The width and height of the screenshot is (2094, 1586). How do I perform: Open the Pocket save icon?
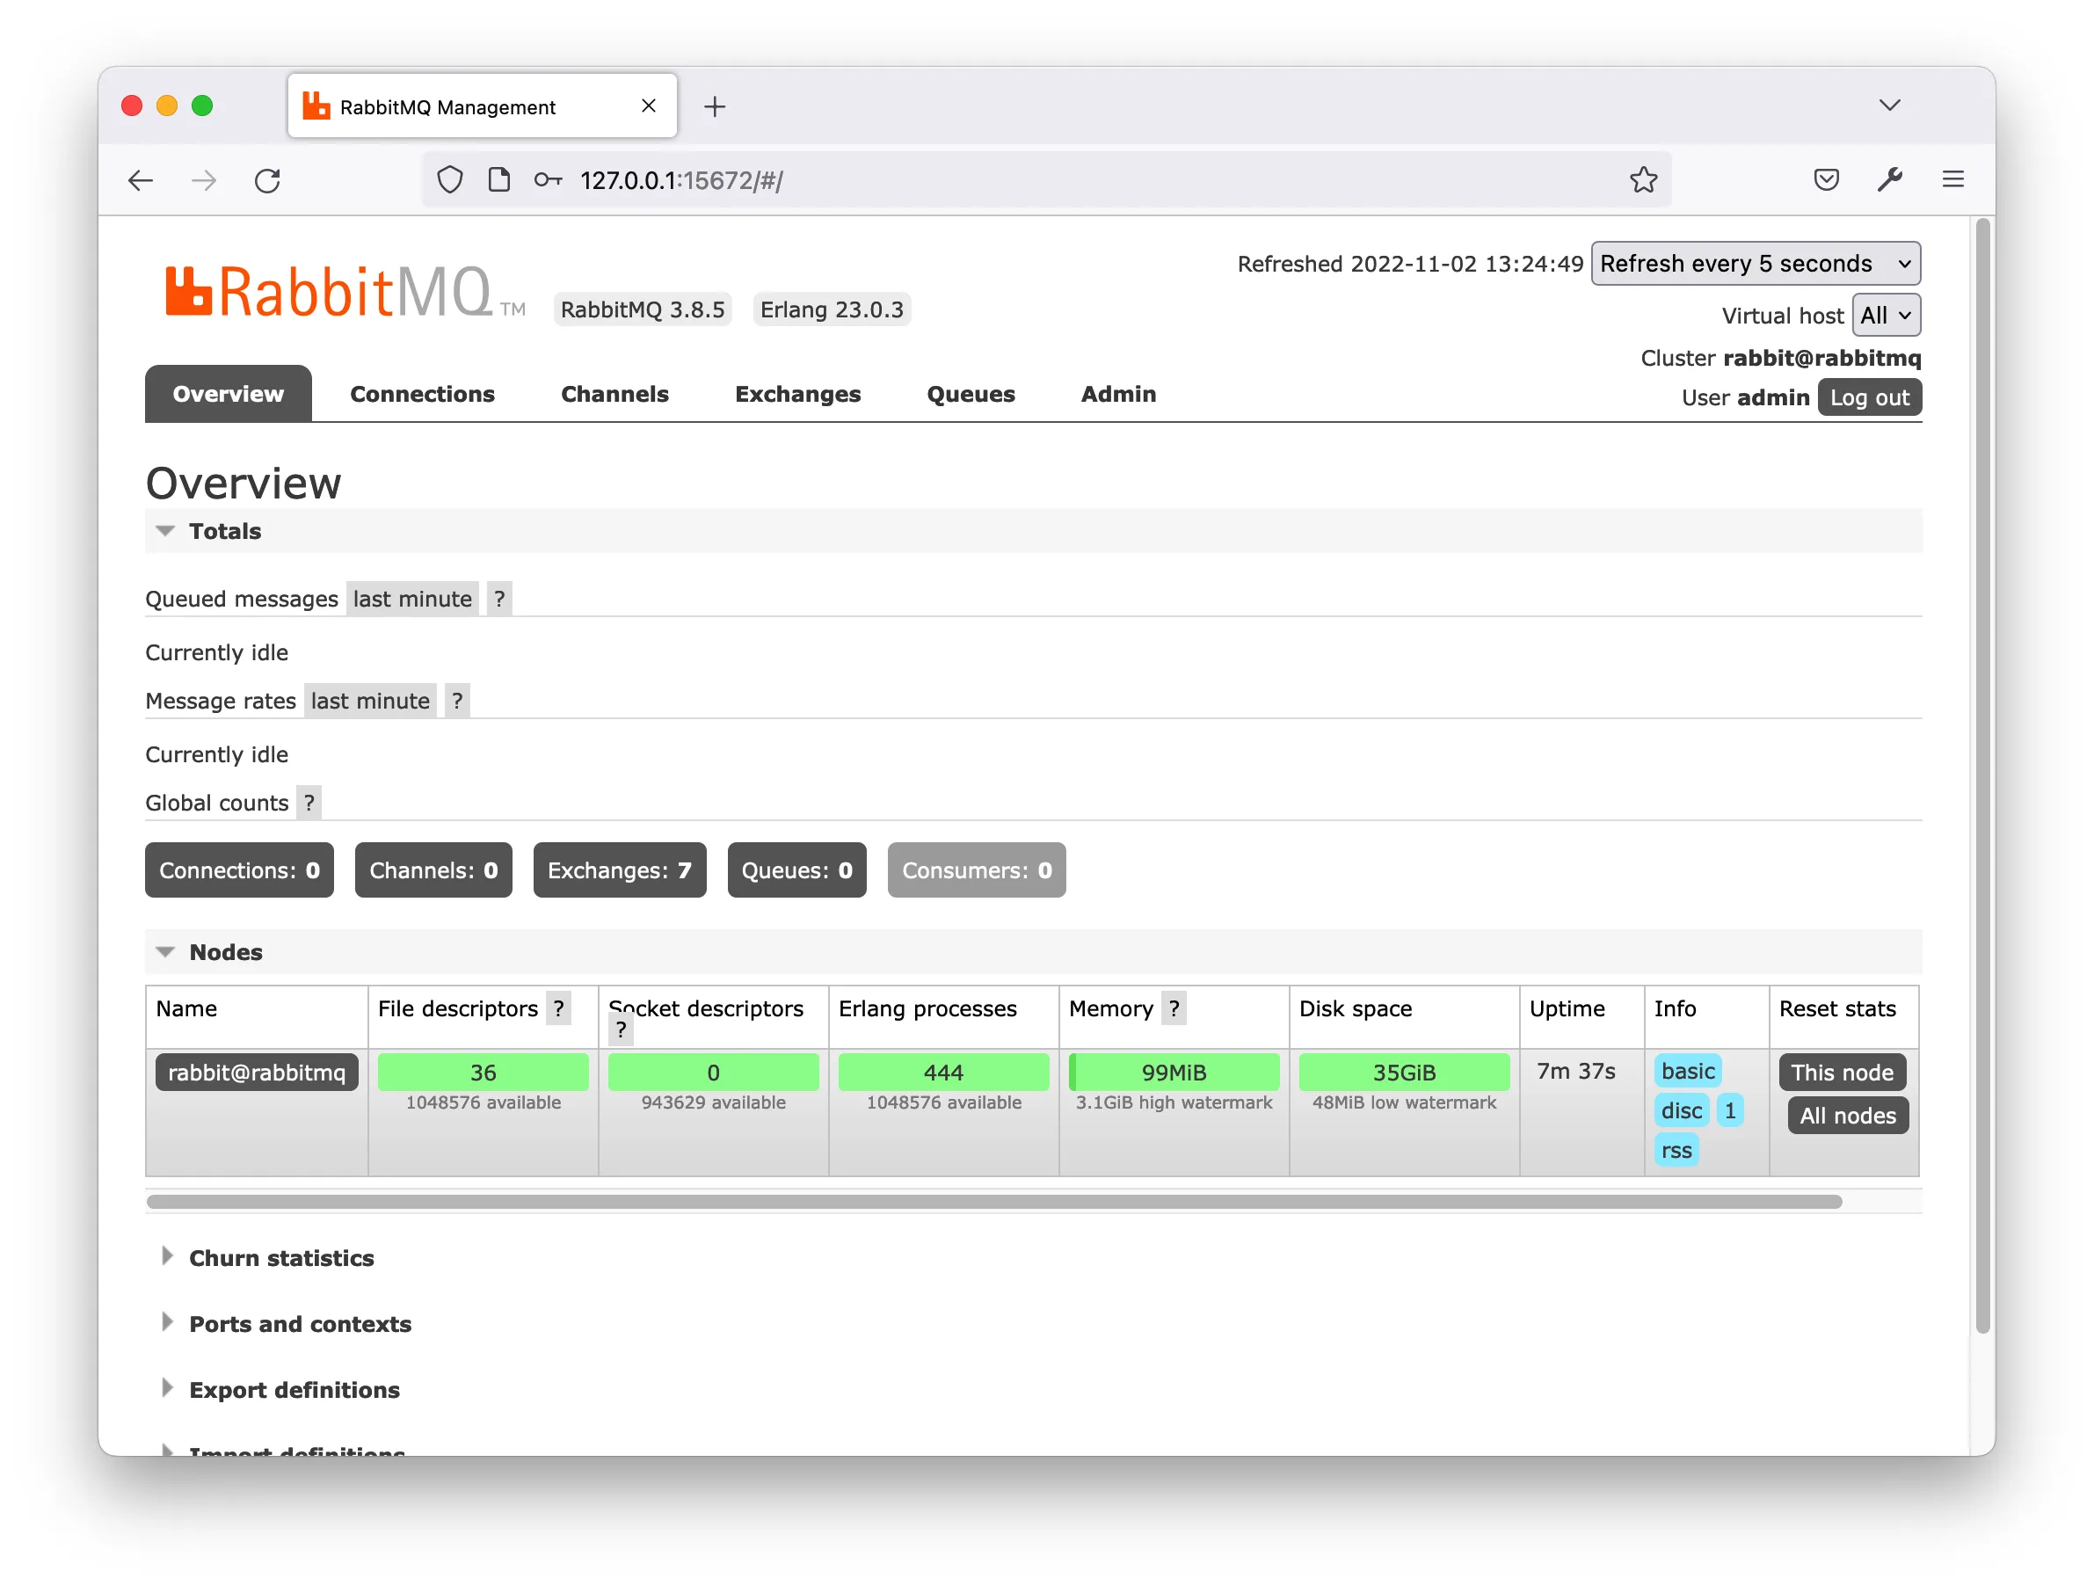pos(1826,180)
